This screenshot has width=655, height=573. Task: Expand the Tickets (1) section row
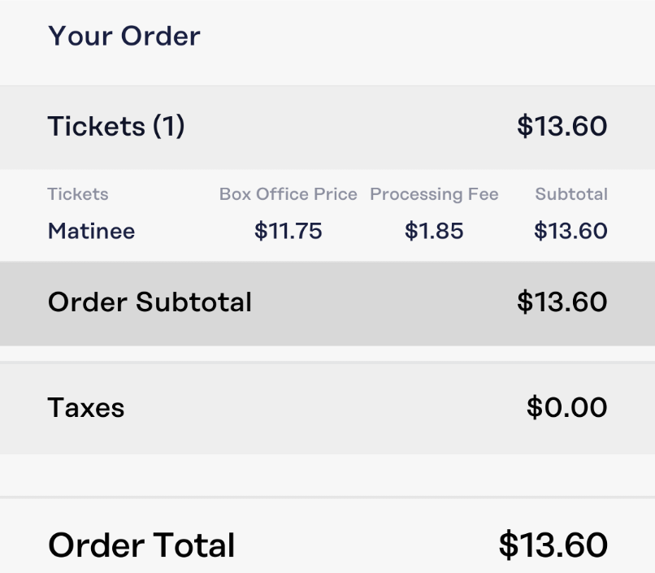(x=327, y=128)
